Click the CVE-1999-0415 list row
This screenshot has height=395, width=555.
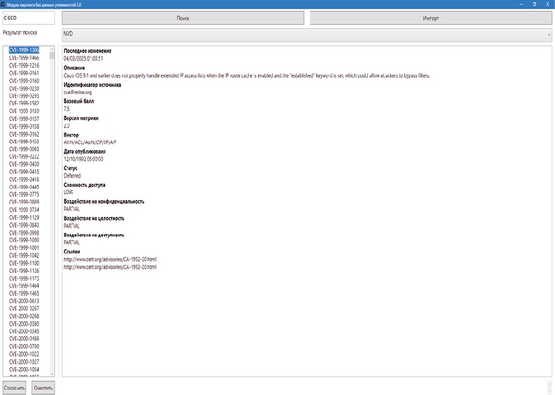[24, 172]
